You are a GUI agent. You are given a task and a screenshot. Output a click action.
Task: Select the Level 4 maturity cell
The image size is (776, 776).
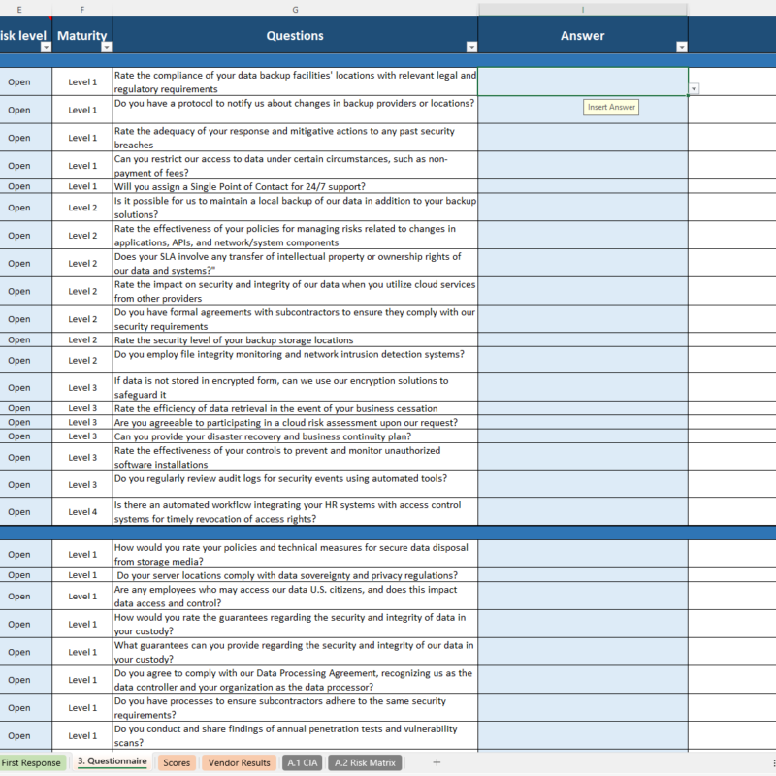[81, 511]
